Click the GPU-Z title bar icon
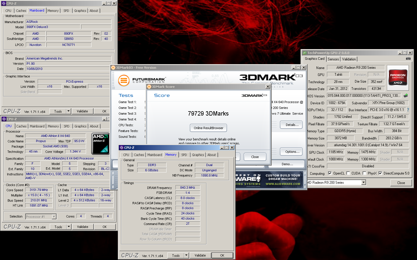The height and width of the screenshot is (260, 417). (305, 53)
